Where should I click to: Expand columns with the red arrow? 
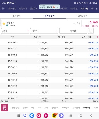tap(98, 37)
